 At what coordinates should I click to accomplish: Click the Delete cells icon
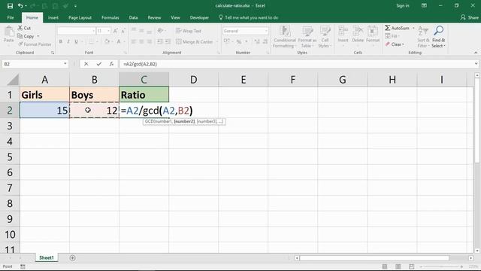358,31
